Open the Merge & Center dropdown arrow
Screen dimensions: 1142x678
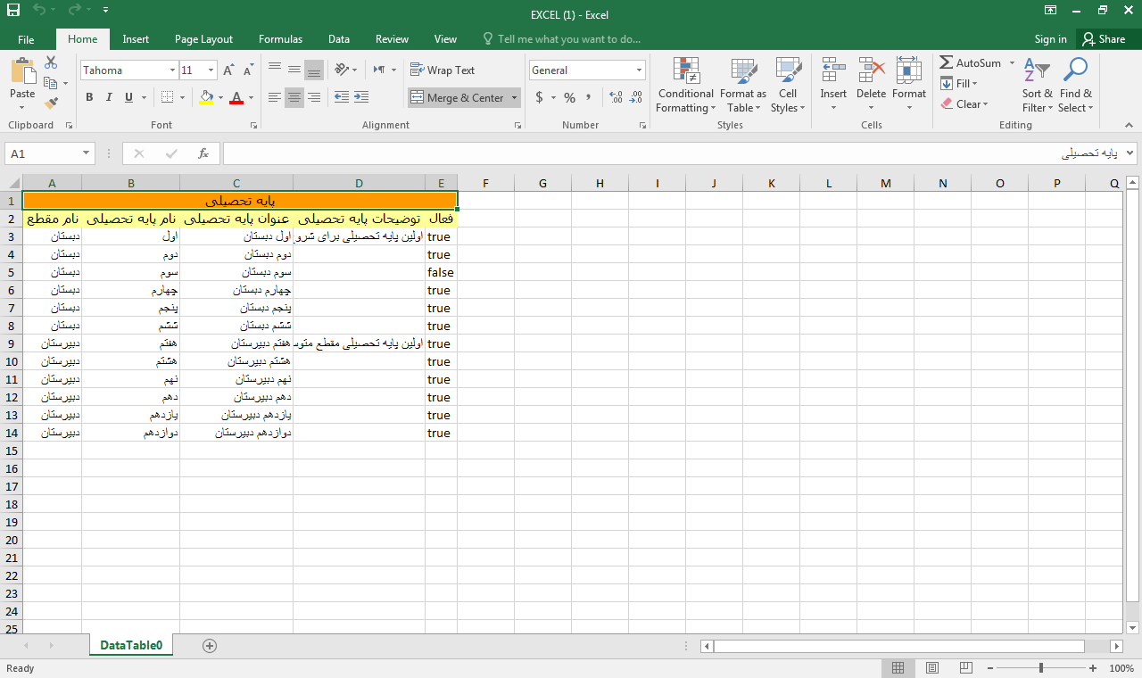click(x=514, y=98)
